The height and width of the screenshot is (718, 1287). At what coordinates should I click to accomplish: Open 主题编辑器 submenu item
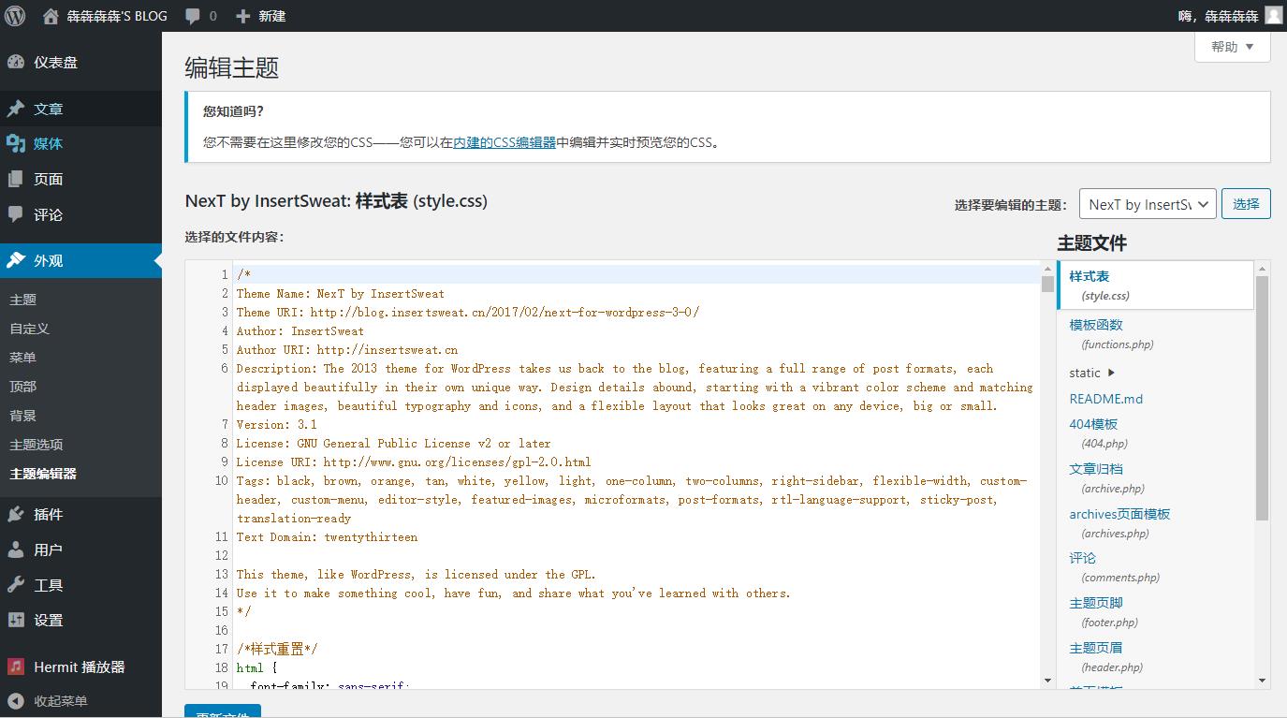[x=43, y=474]
